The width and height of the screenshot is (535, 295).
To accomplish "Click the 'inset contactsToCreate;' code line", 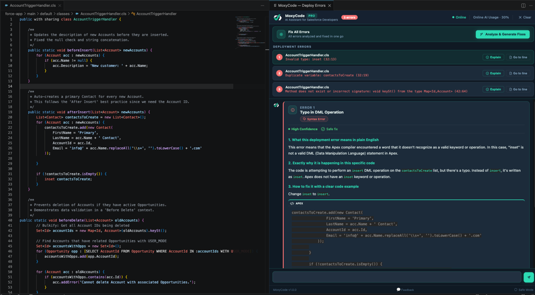I will coord(68,179).
